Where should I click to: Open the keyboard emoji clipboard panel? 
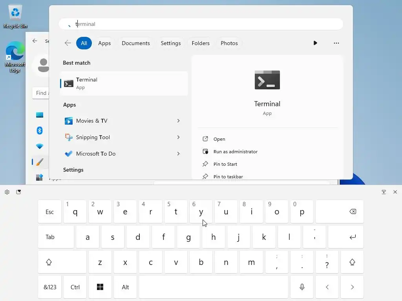(18, 192)
